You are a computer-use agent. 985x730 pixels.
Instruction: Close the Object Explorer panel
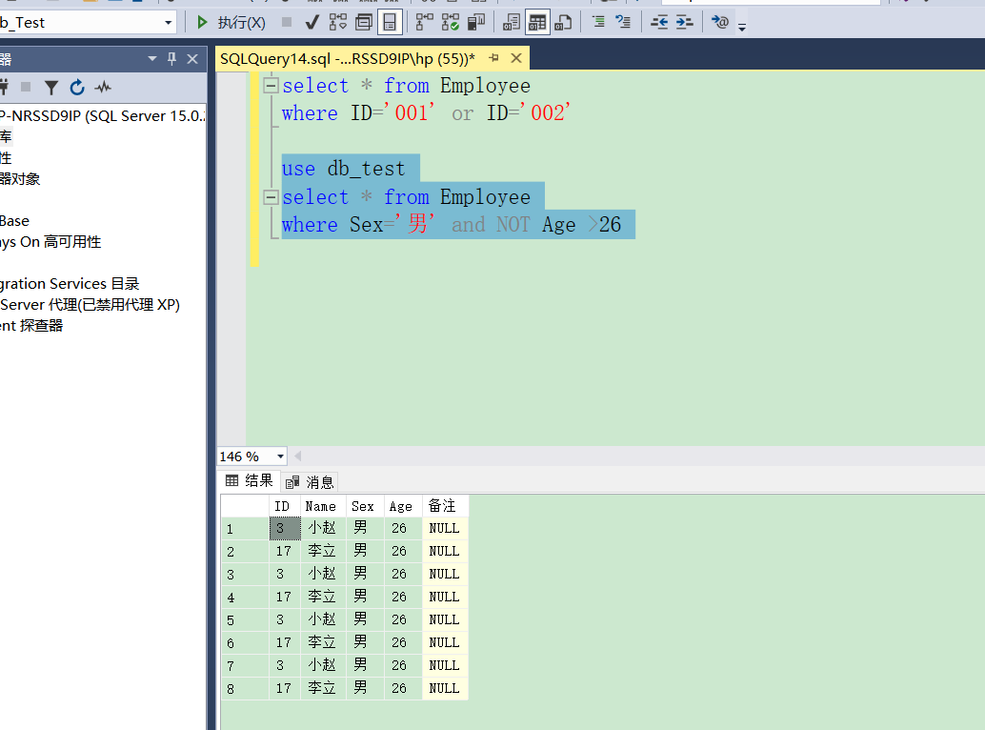pos(192,59)
